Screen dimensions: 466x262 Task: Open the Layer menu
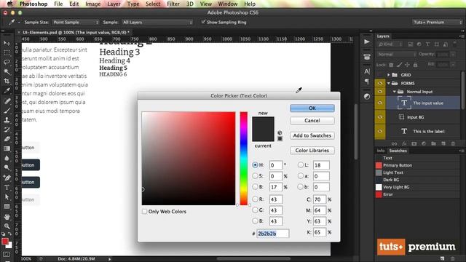click(114, 4)
